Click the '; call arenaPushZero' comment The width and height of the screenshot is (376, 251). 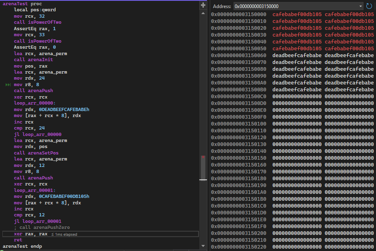[x=42, y=227]
